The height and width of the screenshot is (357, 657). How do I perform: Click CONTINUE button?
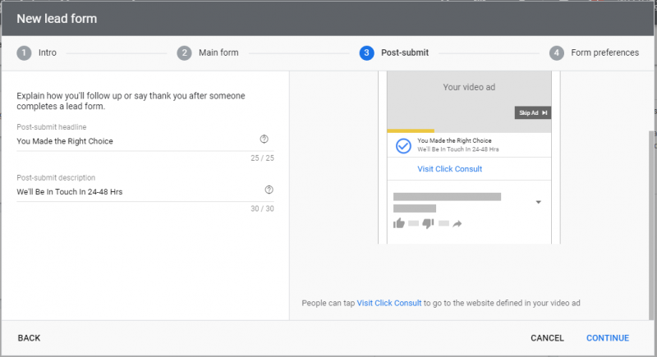608,338
